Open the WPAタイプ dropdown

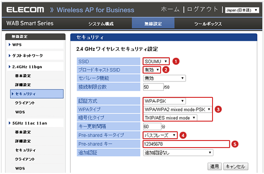(178, 109)
